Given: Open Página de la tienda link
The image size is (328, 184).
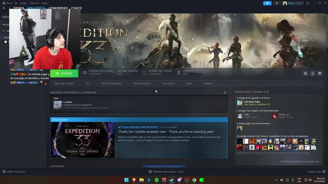Looking at the screenshot, I should (x=64, y=83).
